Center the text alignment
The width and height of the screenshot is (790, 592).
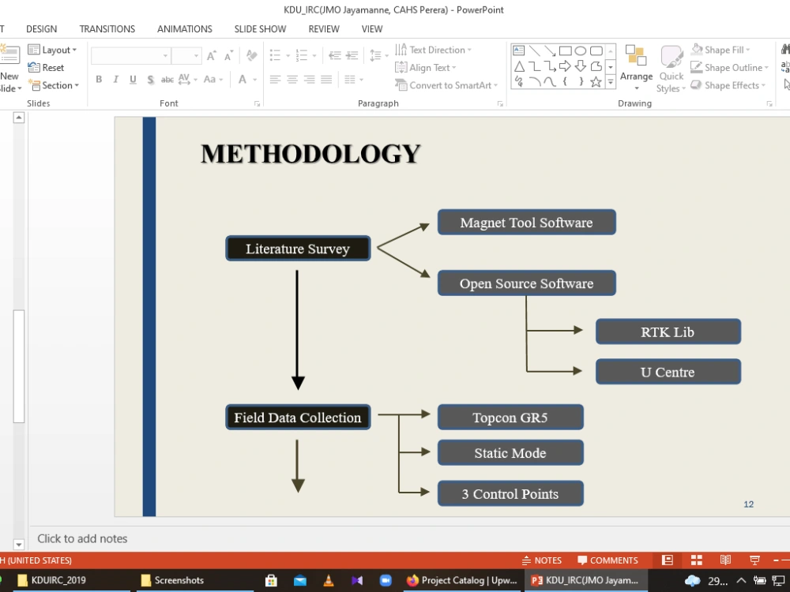point(292,80)
